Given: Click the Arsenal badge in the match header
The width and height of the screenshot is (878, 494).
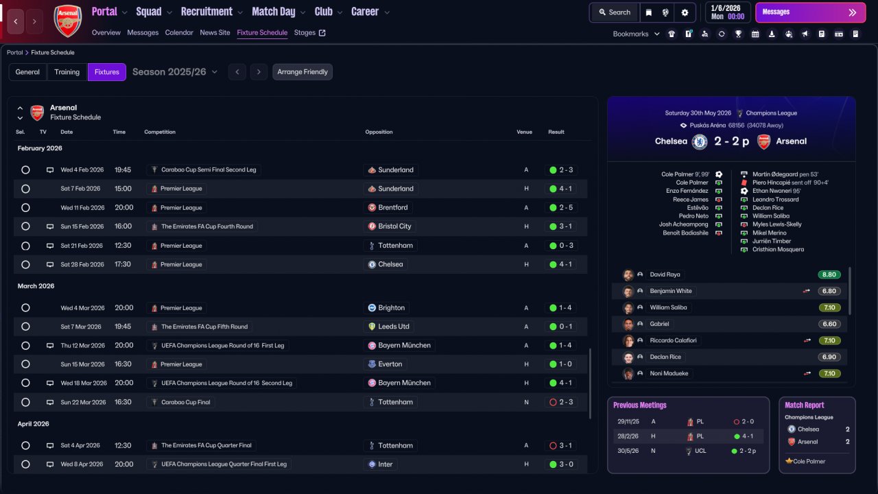Looking at the screenshot, I should pos(764,141).
